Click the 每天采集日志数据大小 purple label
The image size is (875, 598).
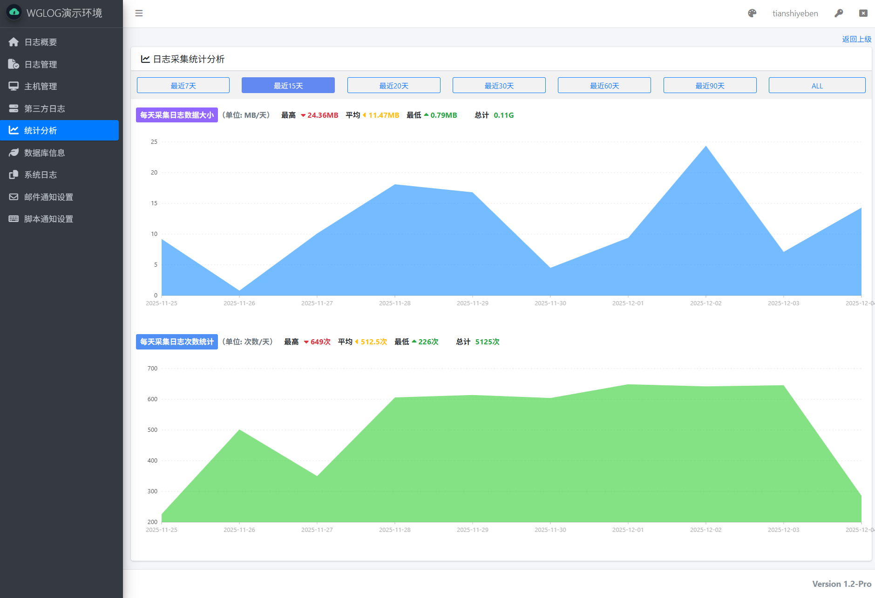(x=177, y=115)
